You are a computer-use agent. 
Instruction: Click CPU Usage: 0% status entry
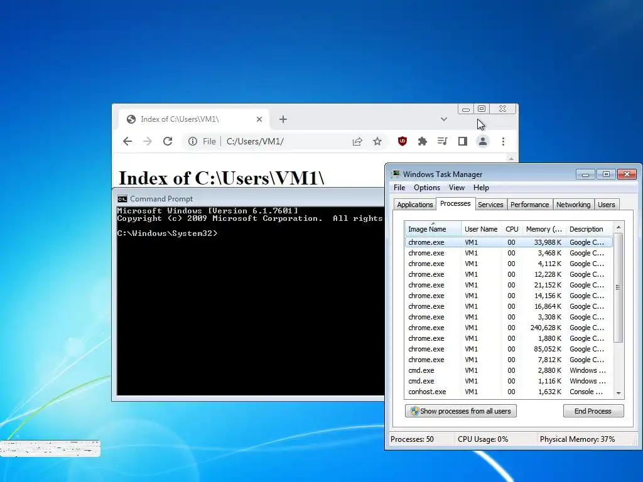coord(483,439)
